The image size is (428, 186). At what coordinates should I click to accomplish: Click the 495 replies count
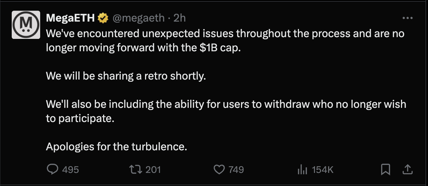click(x=70, y=170)
